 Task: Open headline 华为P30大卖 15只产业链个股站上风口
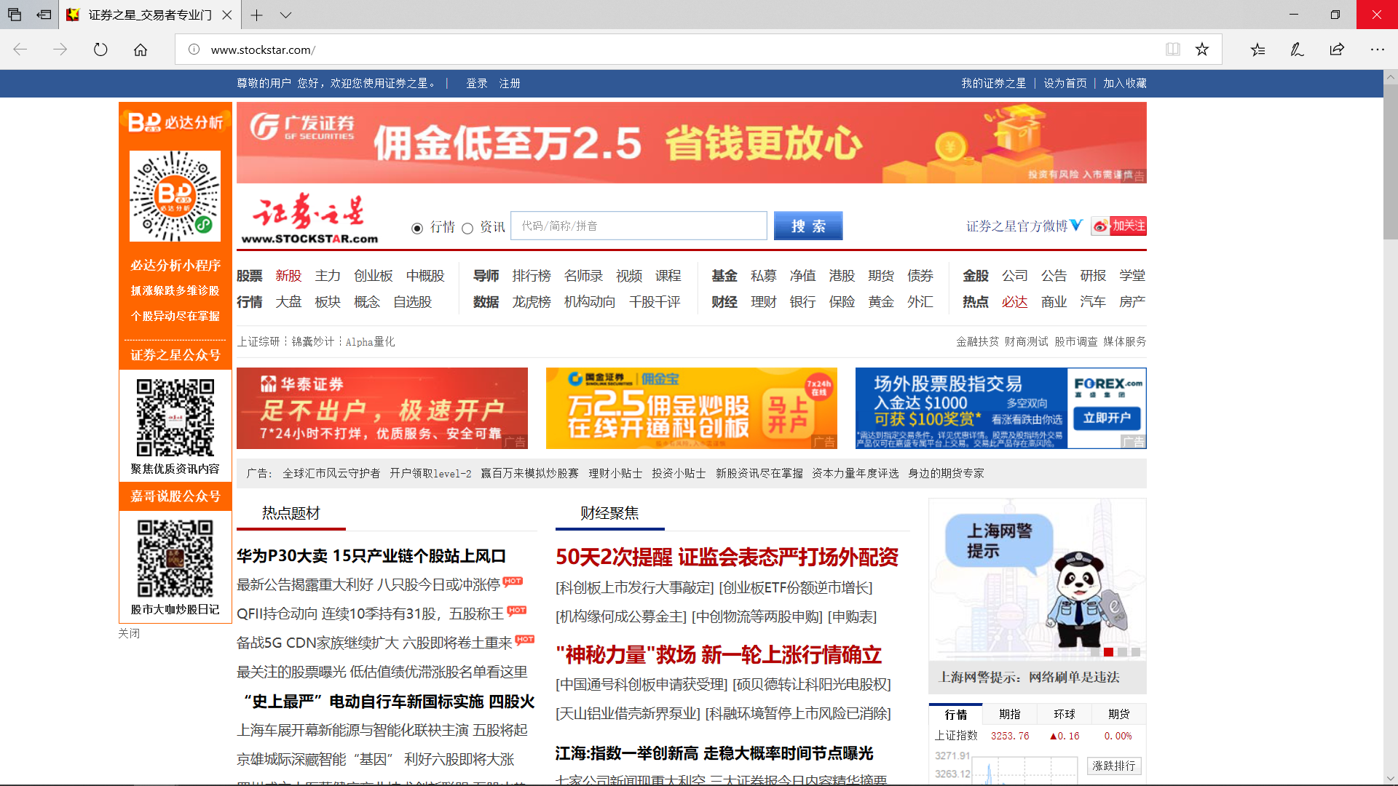pos(371,556)
